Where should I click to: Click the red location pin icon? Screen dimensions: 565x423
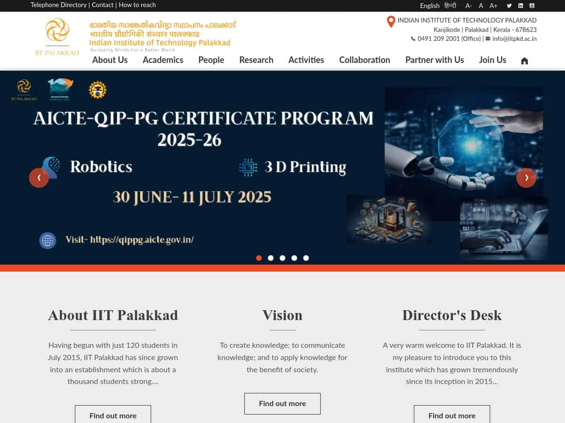point(391,22)
